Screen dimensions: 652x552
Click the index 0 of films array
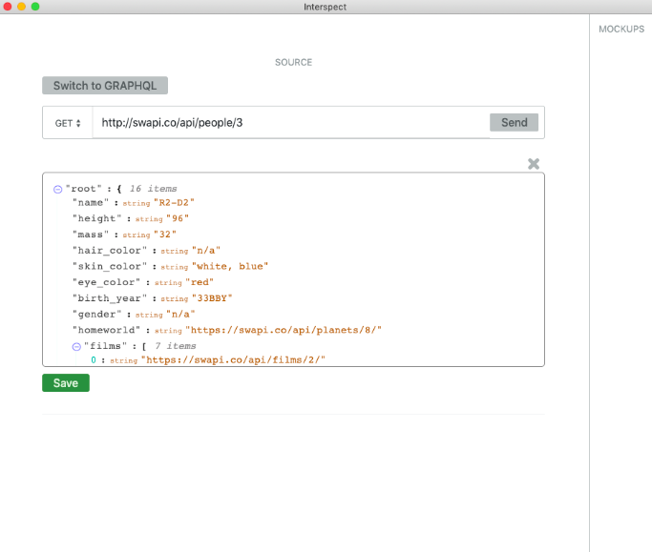(94, 360)
